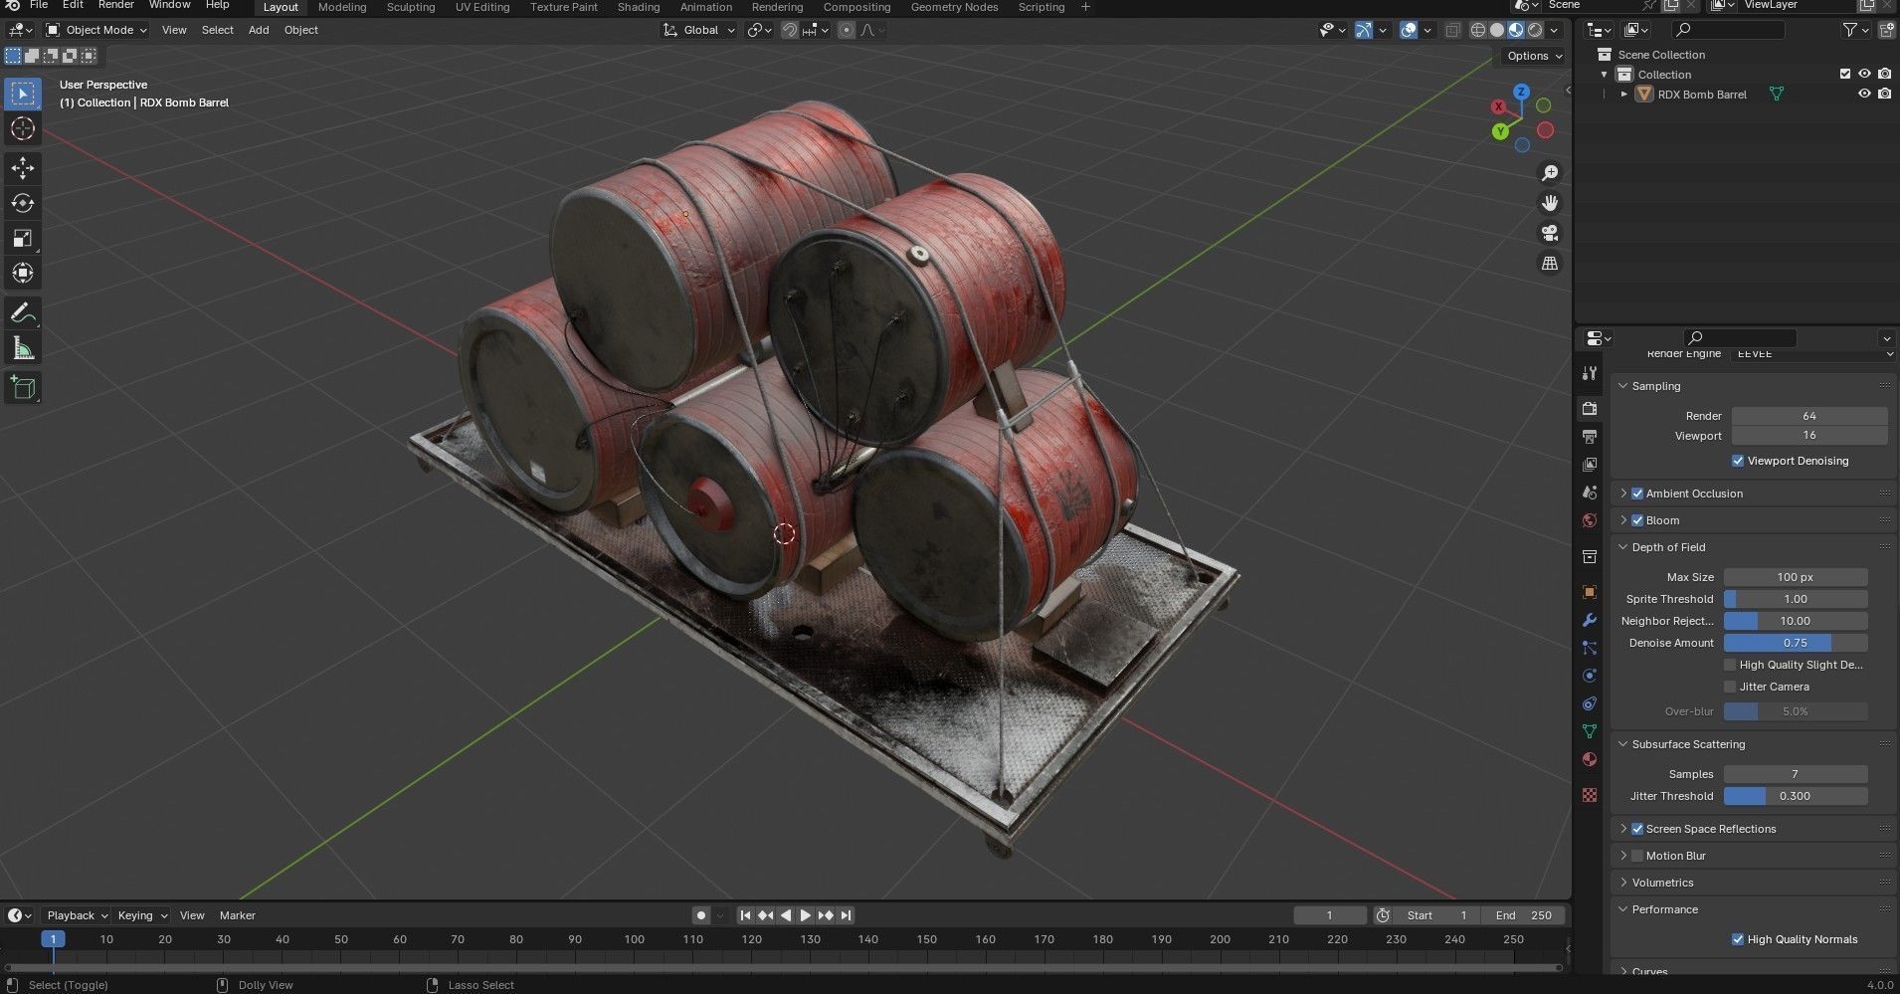Switch to wireframe viewport shading
This screenshot has width=1900, height=994.
coord(1478,30)
